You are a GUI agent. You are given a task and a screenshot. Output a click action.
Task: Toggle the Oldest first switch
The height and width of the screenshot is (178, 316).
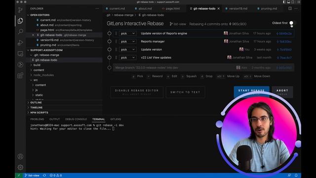tap(291, 23)
